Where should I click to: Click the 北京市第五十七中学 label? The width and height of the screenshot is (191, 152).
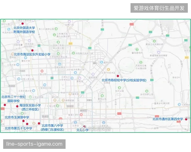click(x=18, y=128)
